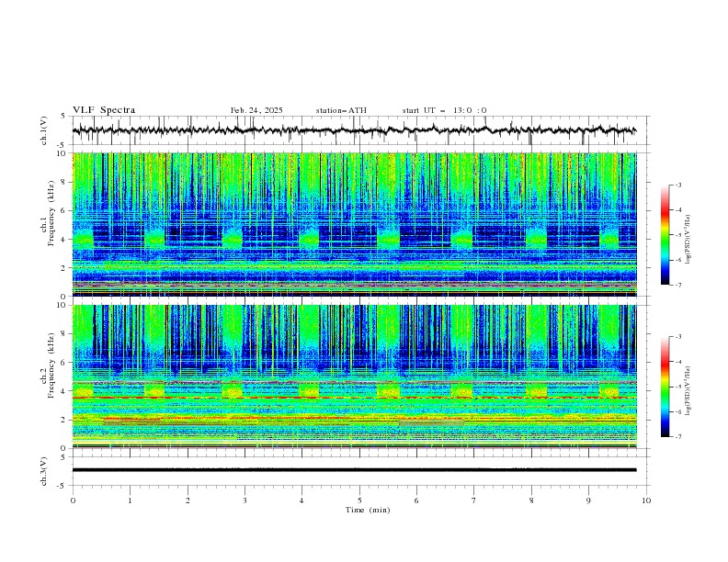
Task: Click tick "6" on the Time axis
Action: (416, 500)
